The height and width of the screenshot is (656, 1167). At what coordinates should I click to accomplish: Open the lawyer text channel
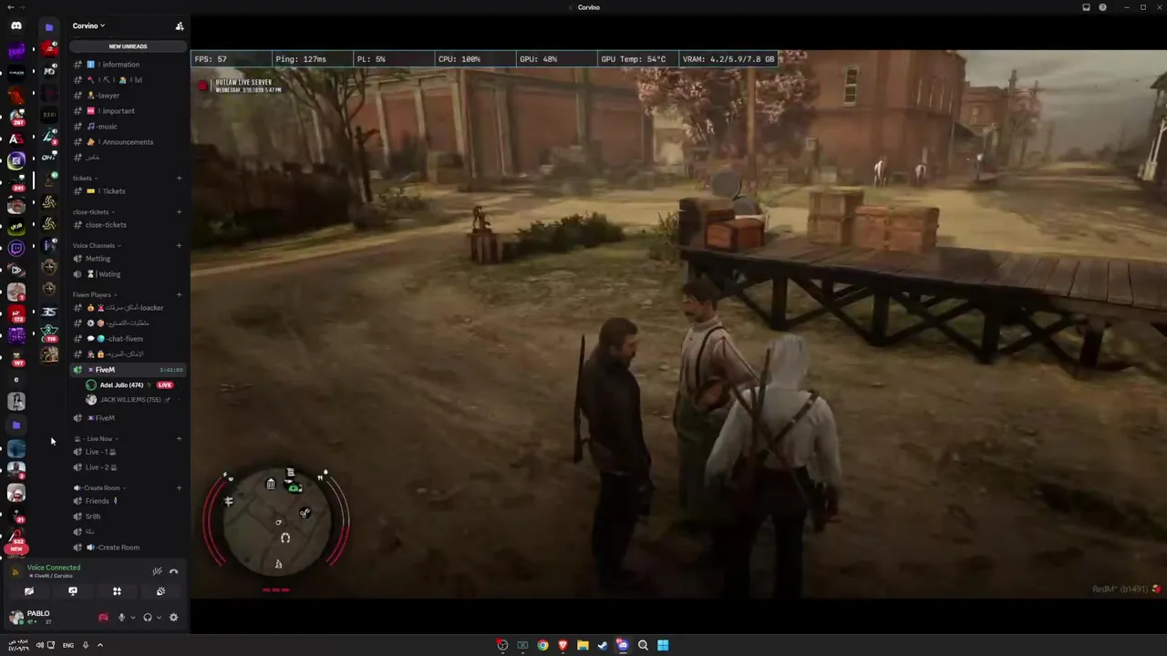(x=128, y=96)
